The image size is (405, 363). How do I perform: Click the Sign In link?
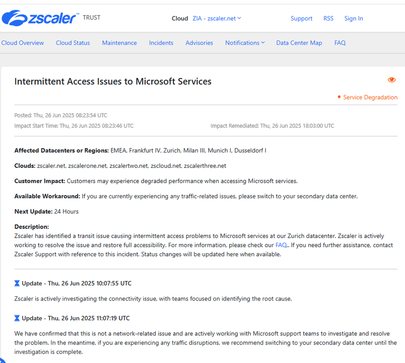354,19
